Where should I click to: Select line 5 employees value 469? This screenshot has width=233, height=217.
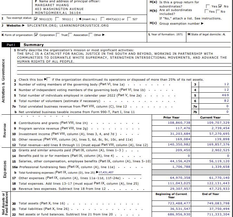coord(226,95)
